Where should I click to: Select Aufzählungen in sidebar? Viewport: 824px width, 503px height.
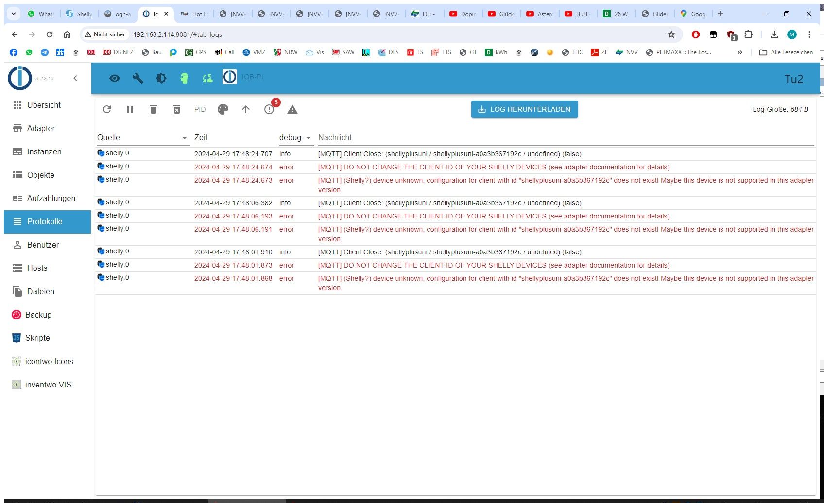47,198
